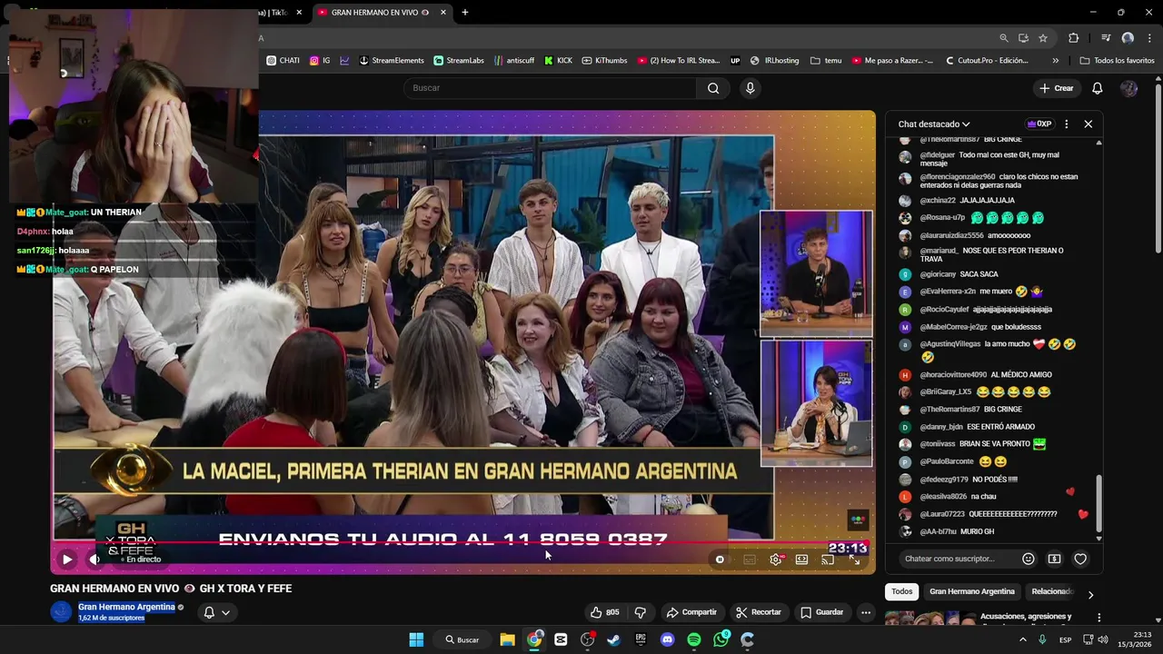Close the live chat panel
Viewport: 1163px width, 654px height.
1088,124
